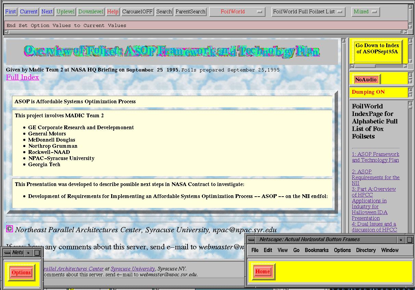Open FoilWorld Full Foilset List dropdown
This screenshot has height=290, width=415.
pos(308,12)
